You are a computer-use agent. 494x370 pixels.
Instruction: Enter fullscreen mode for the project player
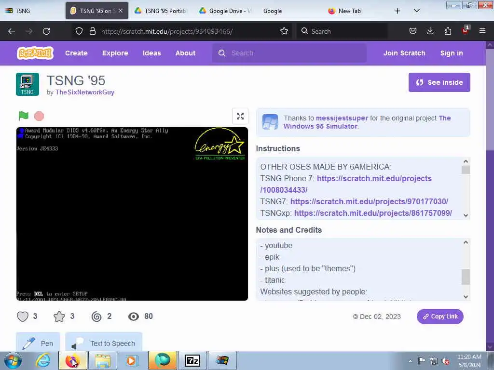point(240,116)
